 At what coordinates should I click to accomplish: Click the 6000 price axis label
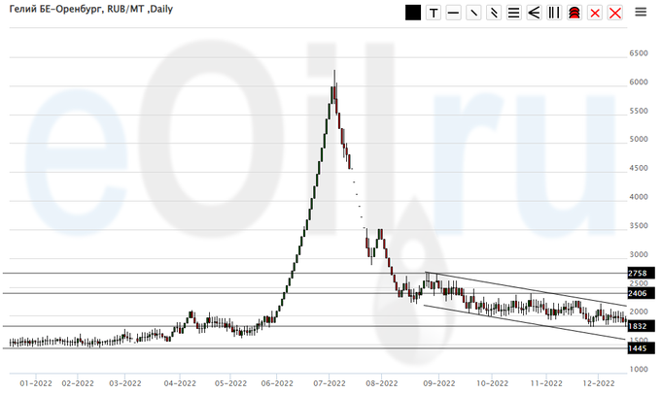[x=639, y=82]
